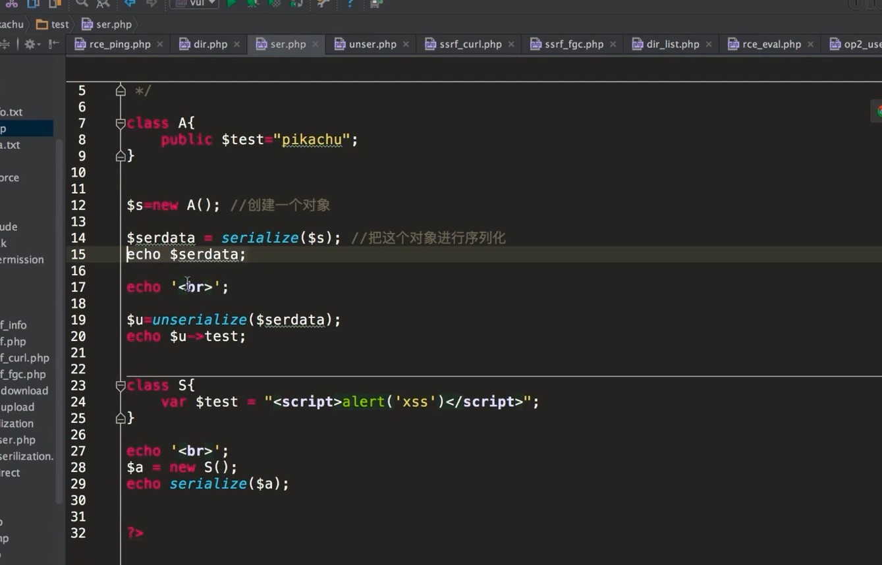This screenshot has height=565, width=882.
Task: Select 'ermission' item in project tree
Action: (22, 259)
